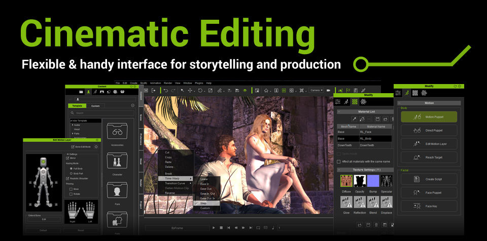487x241 pixels.
Task: Click the Create Script button
Action: click(429, 179)
